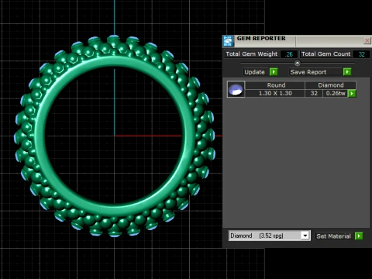Screen dimensions: 372x279
Task: Click the '0.26tw' weight cell
Action: (x=336, y=93)
